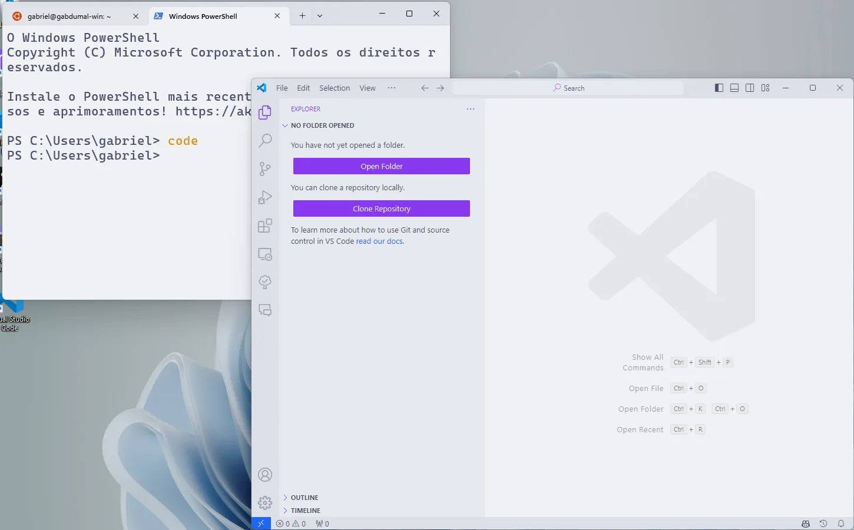This screenshot has width=854, height=530.
Task: Open the File menu
Action: pos(282,88)
